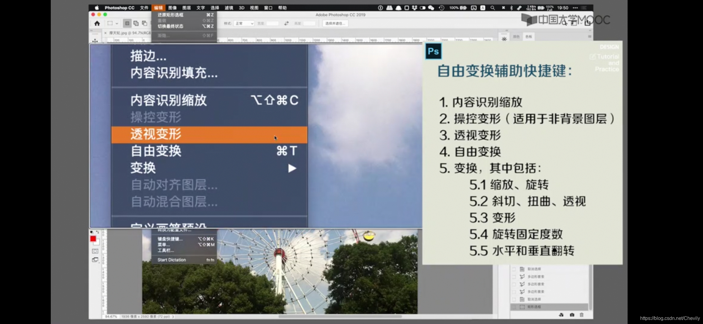Switch to the 颜色 panel tab
The width and height of the screenshot is (703, 324).
tap(516, 37)
